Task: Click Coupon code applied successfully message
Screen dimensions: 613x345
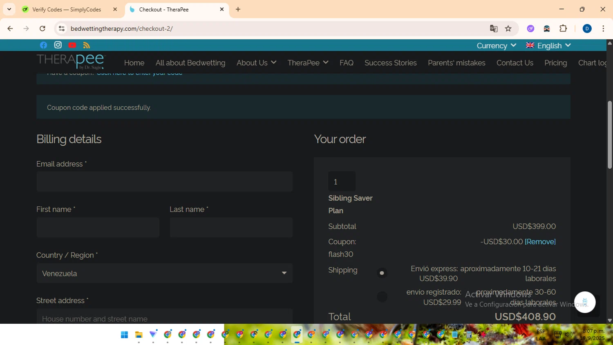Action: 99,107
